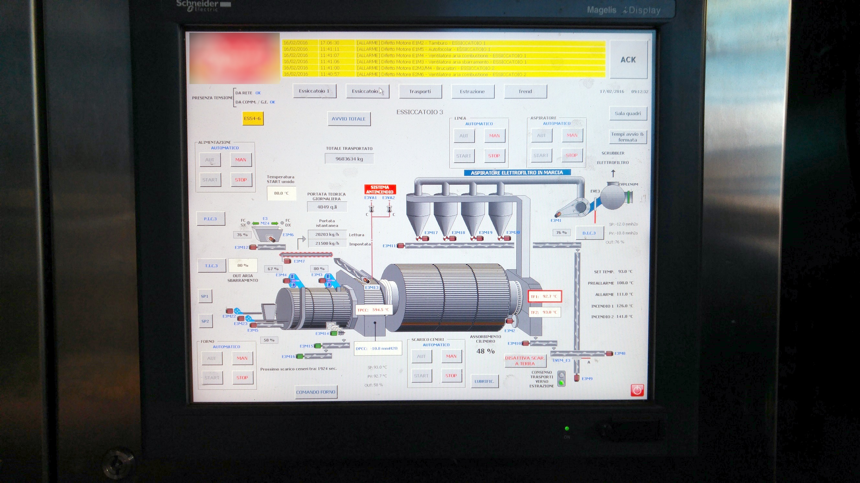Select the E3M16 green motor icon
Image resolution: width=860 pixels, height=483 pixels.
pos(300,357)
